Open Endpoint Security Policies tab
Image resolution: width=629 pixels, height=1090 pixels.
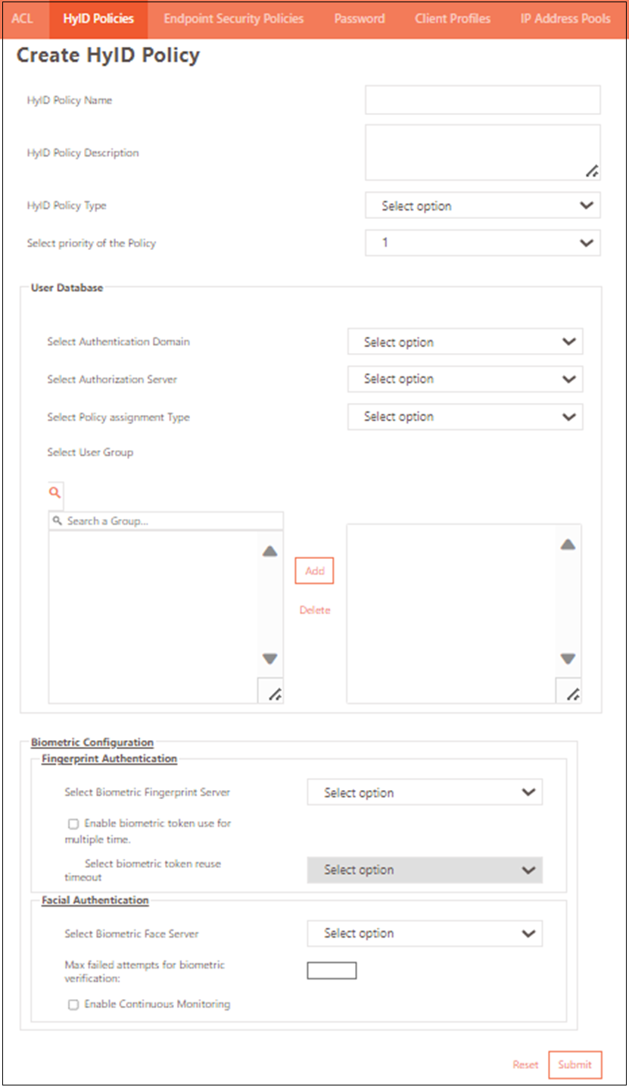point(234,18)
